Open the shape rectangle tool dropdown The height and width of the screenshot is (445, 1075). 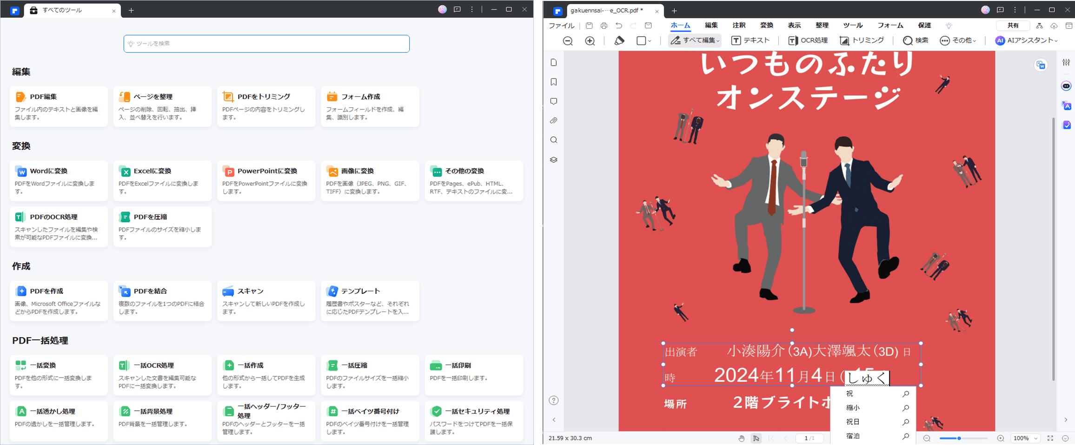click(x=644, y=41)
